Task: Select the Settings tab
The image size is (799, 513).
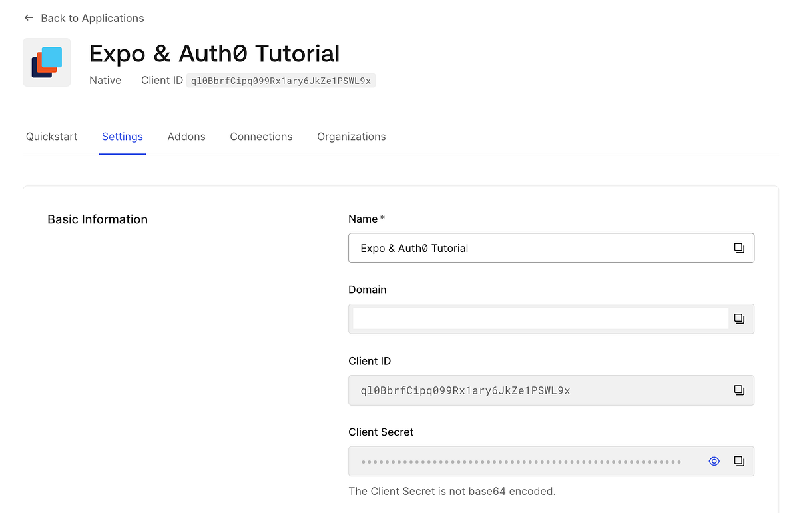Action: click(x=122, y=136)
